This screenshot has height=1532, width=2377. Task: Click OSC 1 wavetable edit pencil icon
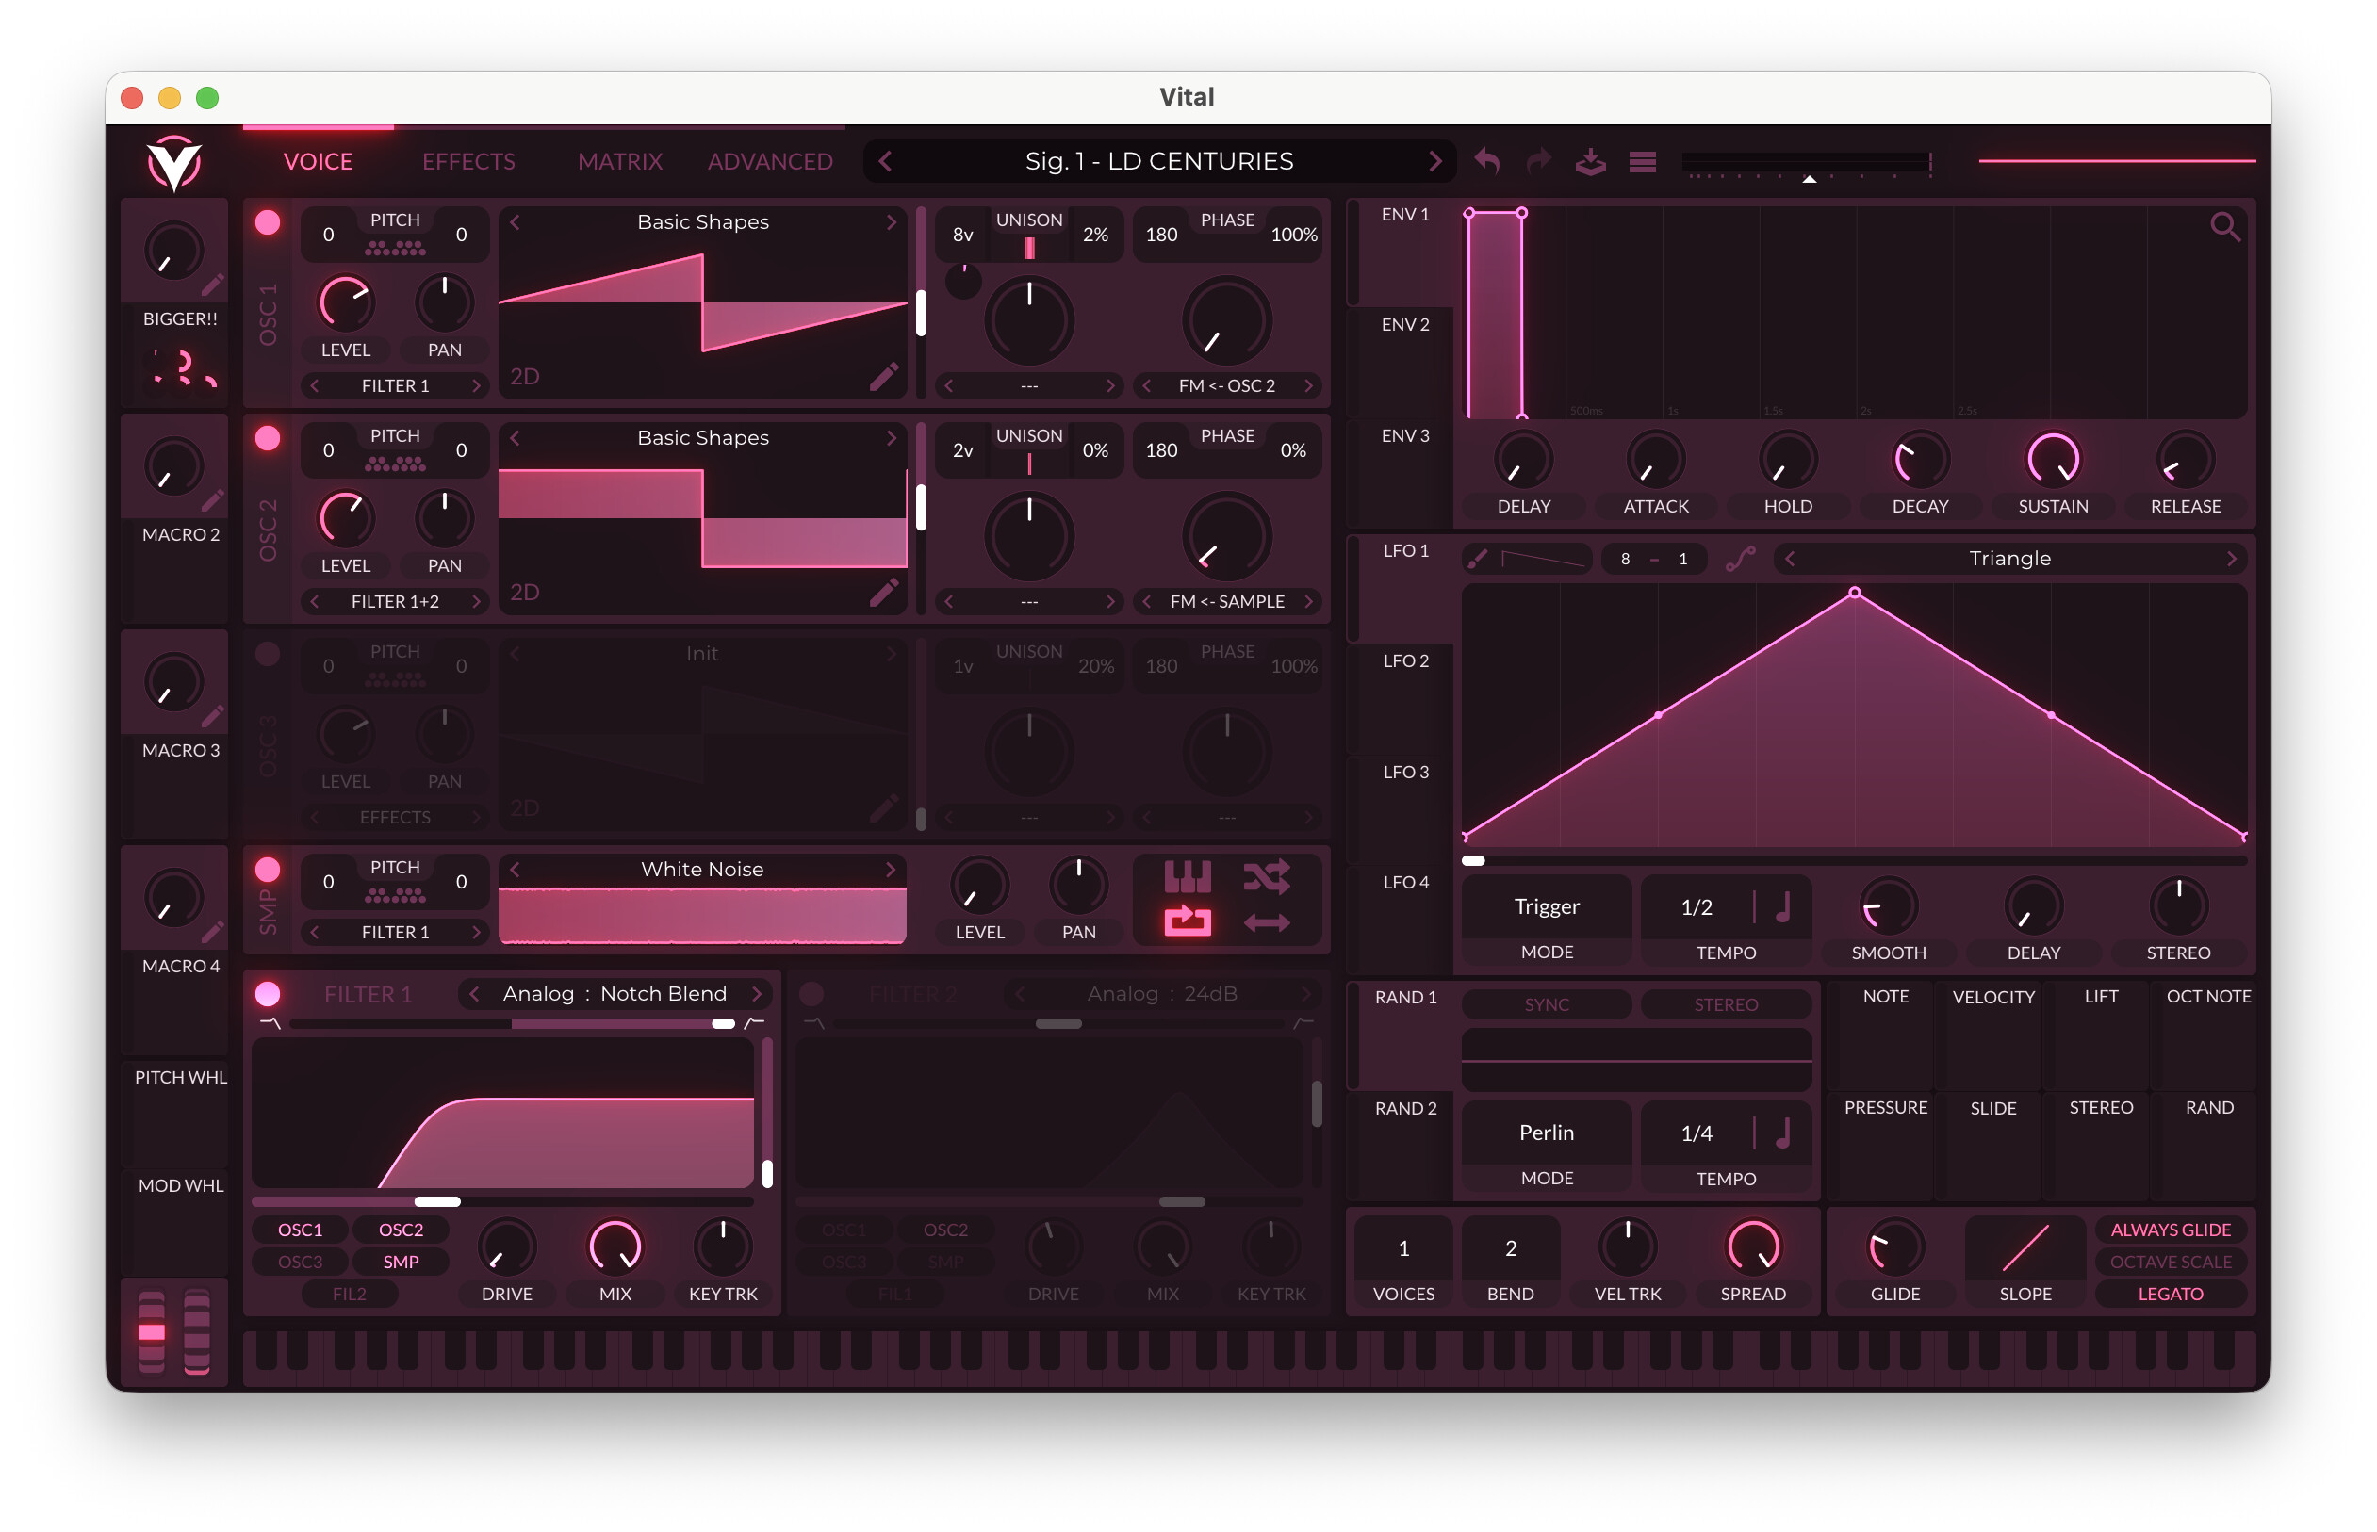[x=883, y=376]
